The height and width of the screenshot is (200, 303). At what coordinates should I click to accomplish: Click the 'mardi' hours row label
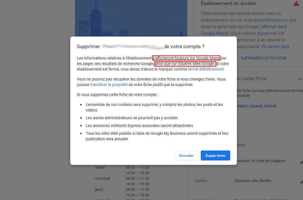click(100, 167)
